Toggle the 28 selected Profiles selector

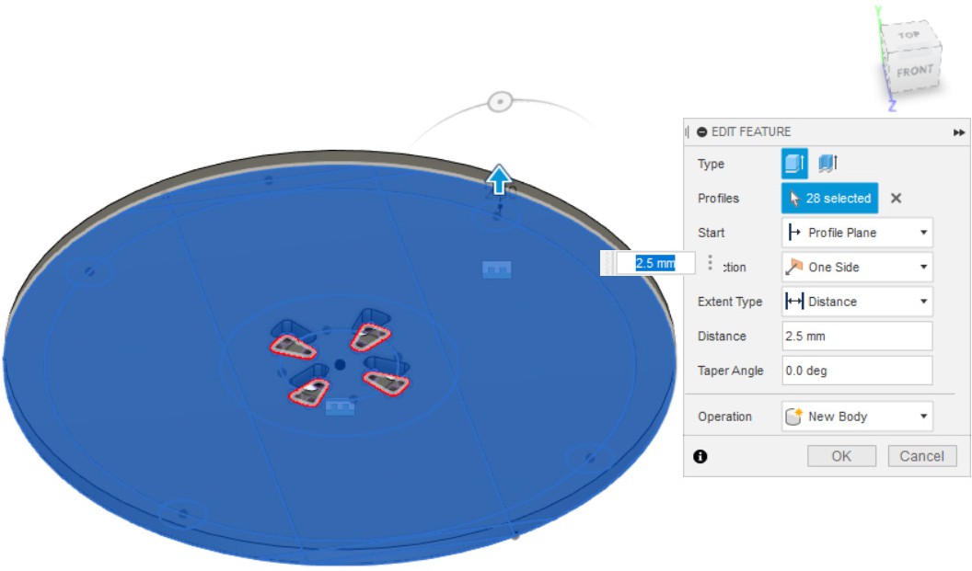(x=829, y=199)
